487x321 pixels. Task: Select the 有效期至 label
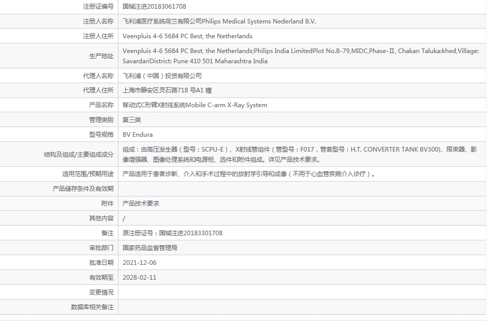click(x=101, y=278)
